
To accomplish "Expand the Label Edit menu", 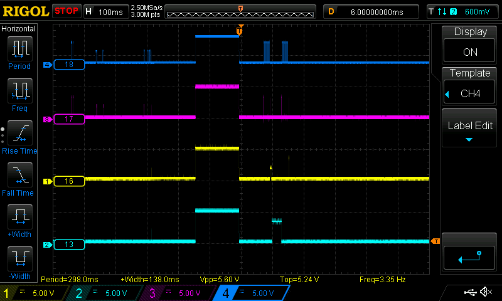I will 470,129.
